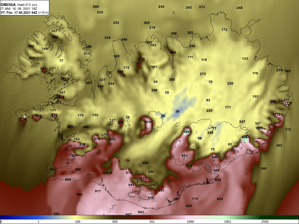Click the map value 313
299x224 pixels.
coord(202,7)
